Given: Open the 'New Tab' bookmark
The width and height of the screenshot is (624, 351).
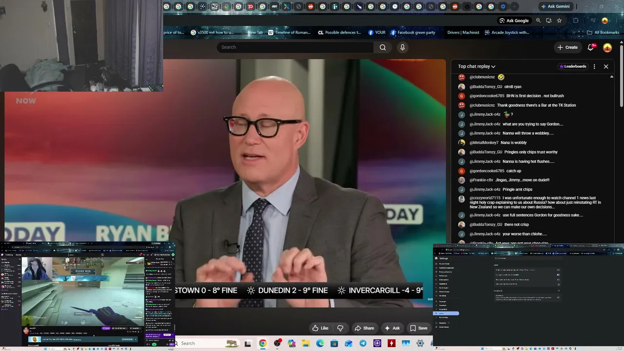Looking at the screenshot, I should coord(252,33).
